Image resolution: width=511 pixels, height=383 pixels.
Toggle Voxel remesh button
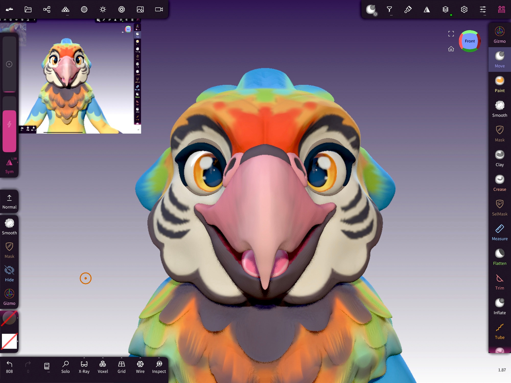(x=103, y=367)
